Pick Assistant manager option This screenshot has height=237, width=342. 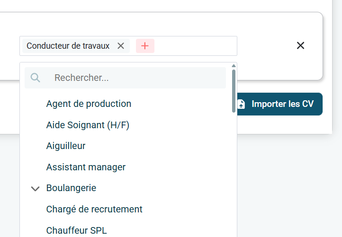click(x=86, y=167)
